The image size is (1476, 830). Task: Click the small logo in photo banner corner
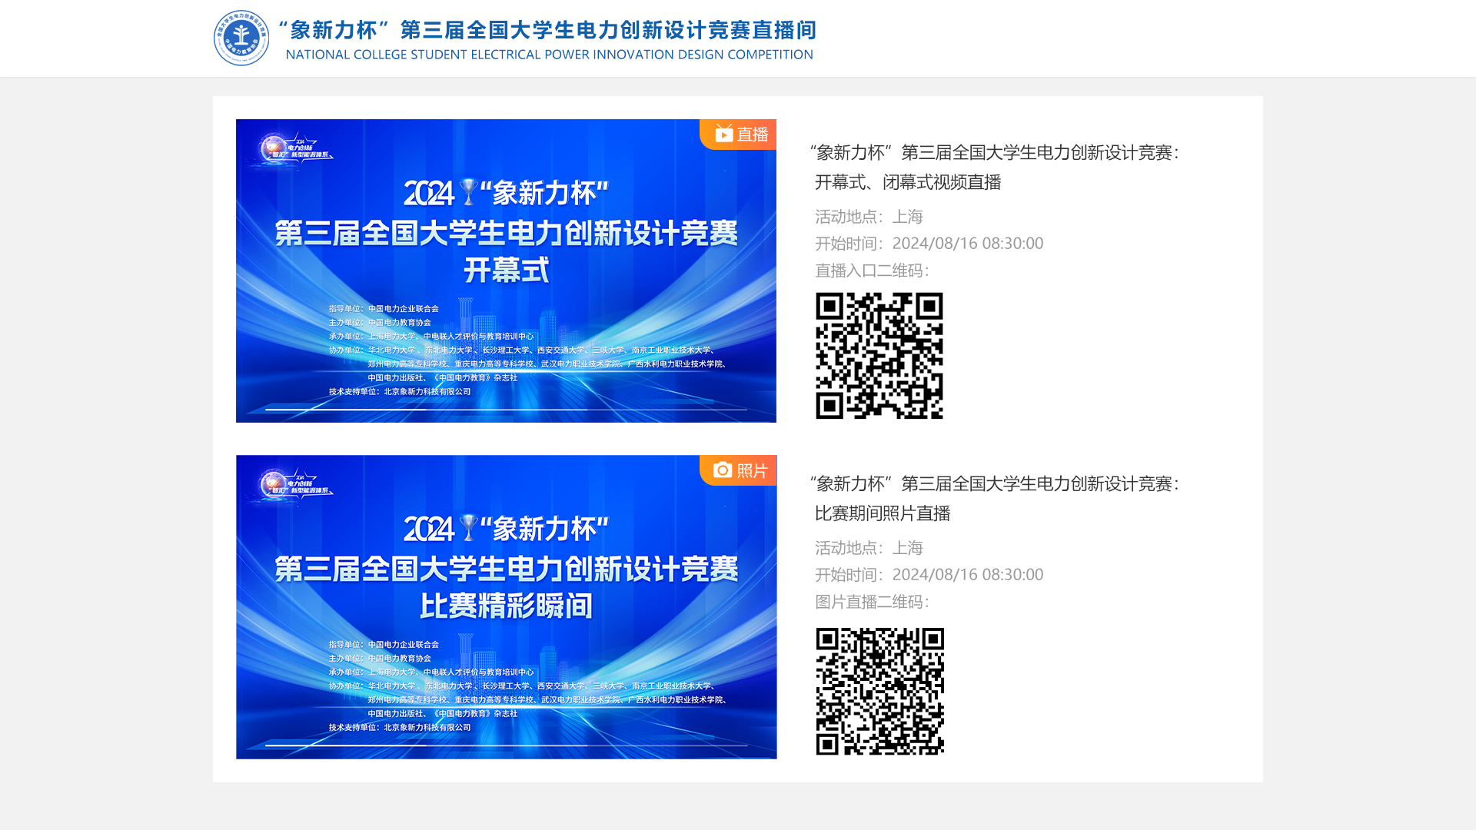pyautogui.click(x=294, y=483)
